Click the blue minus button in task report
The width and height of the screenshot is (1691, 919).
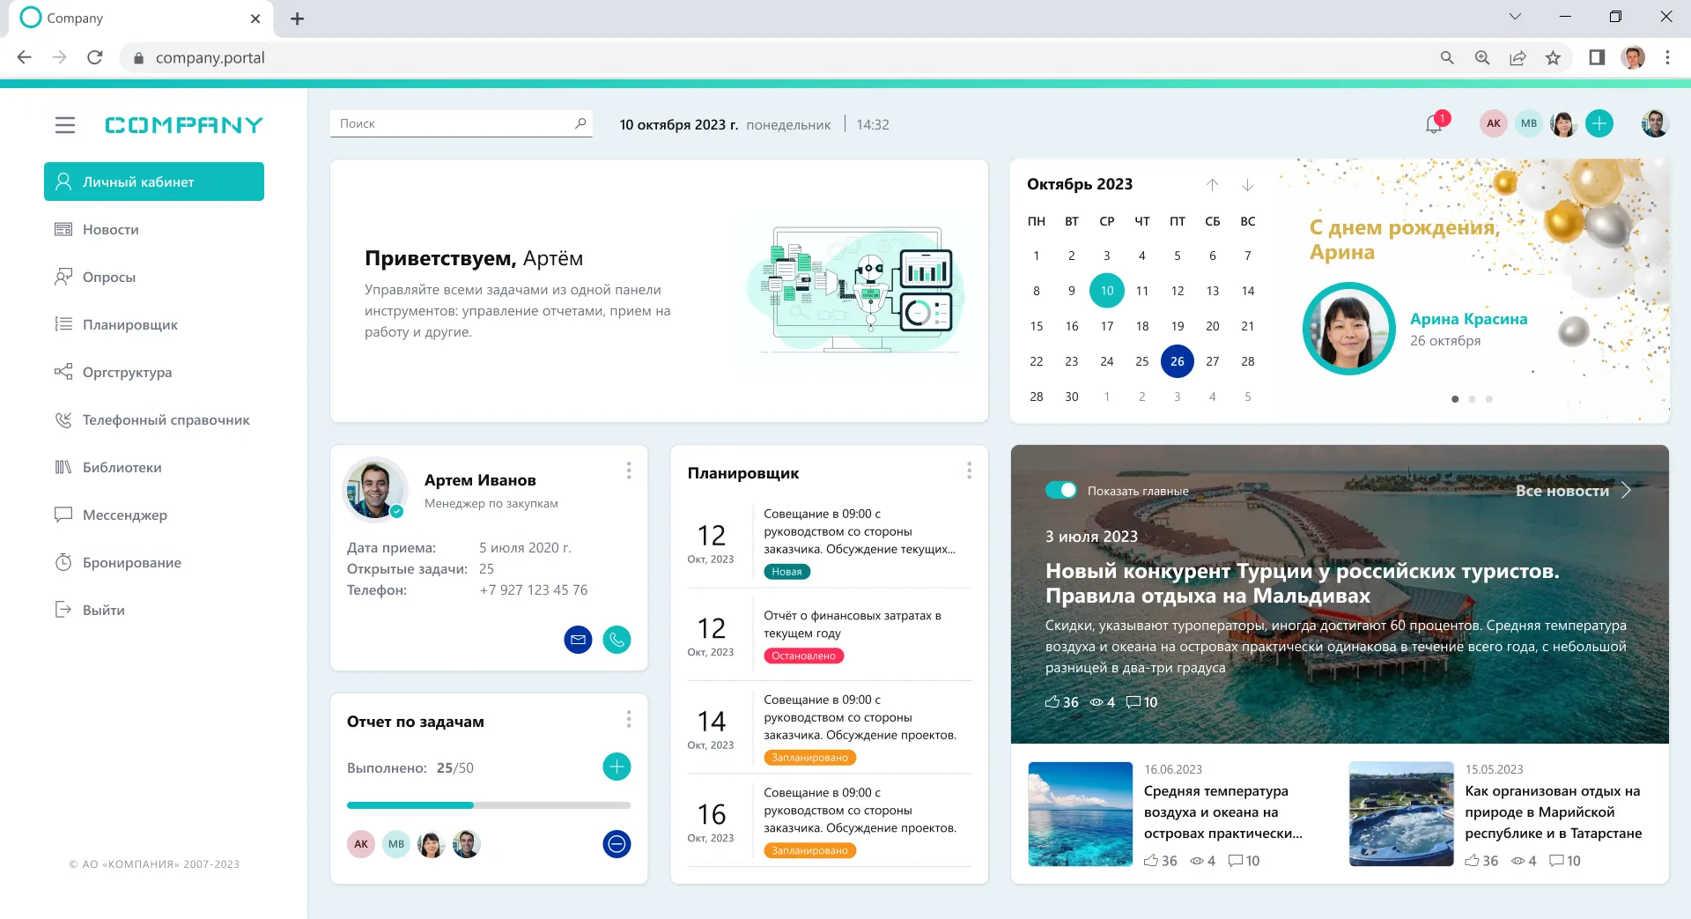click(617, 844)
